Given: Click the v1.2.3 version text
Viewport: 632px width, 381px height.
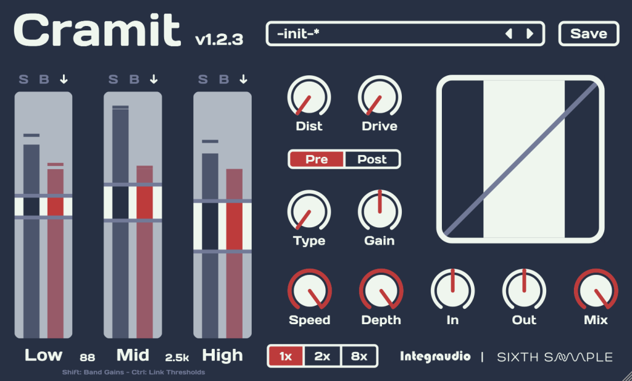Looking at the screenshot, I should (219, 40).
